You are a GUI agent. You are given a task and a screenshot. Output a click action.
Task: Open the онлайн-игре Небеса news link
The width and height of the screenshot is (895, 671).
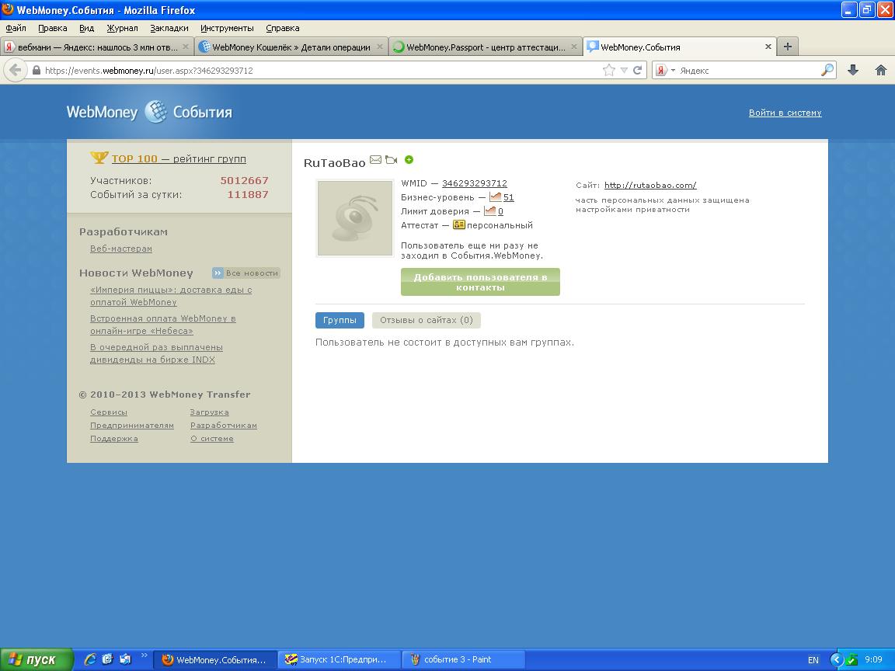pos(162,324)
